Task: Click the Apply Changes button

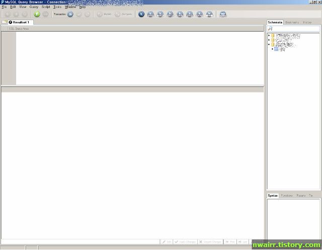Action: coord(185,242)
